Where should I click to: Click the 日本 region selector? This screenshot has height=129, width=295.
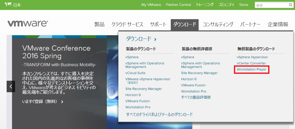point(17,5)
